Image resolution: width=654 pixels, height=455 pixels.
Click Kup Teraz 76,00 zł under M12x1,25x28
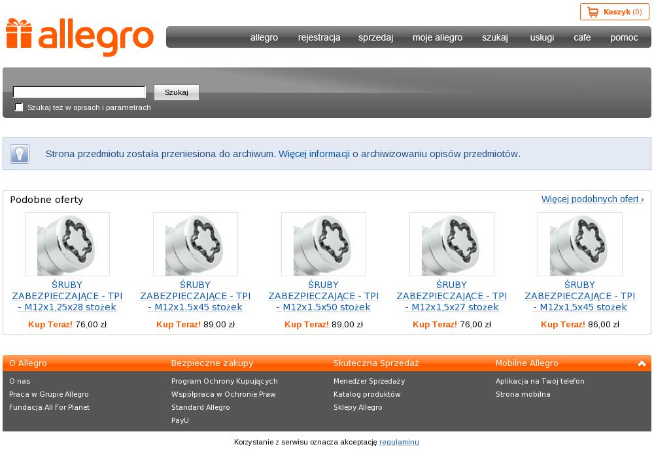67,324
